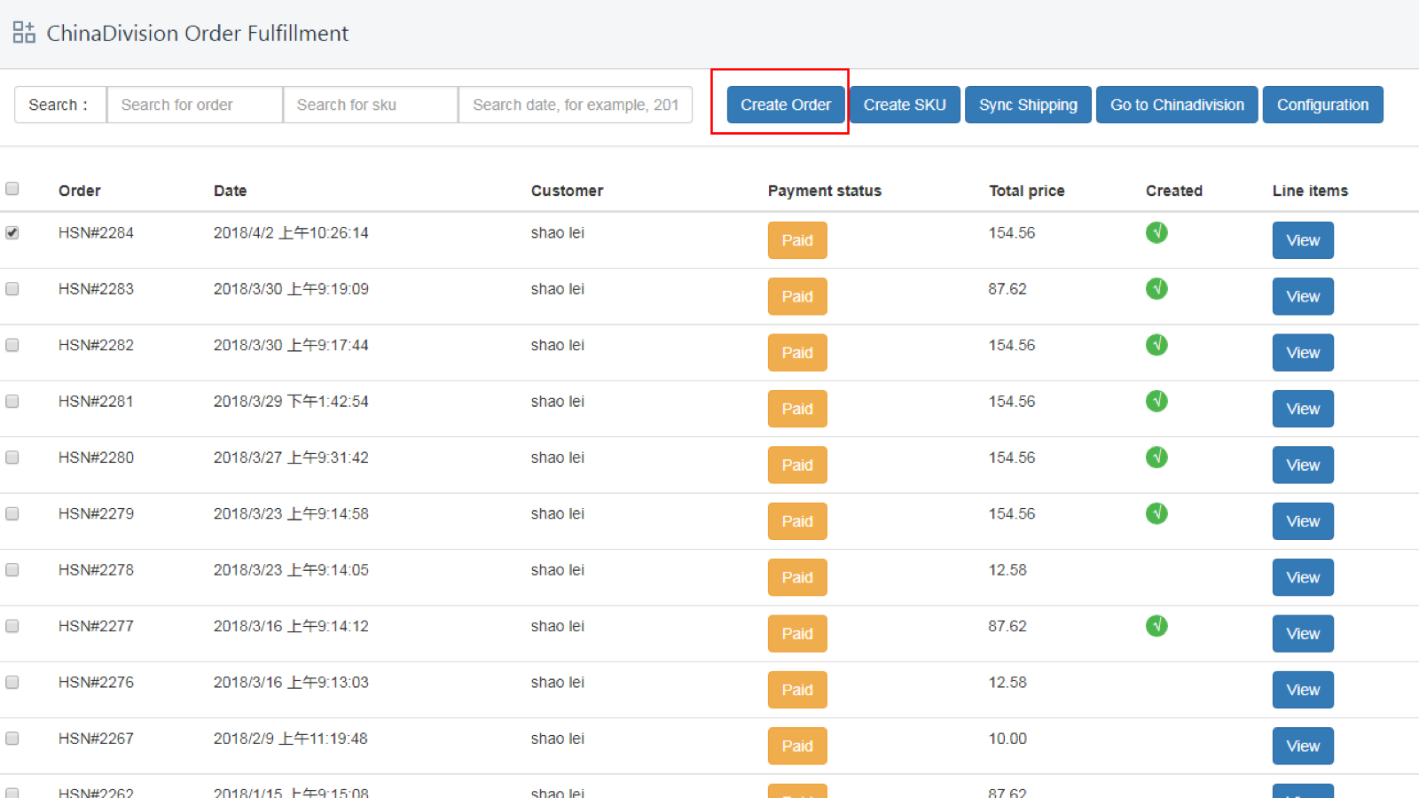Click the ChinaDivision logo icon
The width and height of the screenshot is (1419, 798).
24,32
